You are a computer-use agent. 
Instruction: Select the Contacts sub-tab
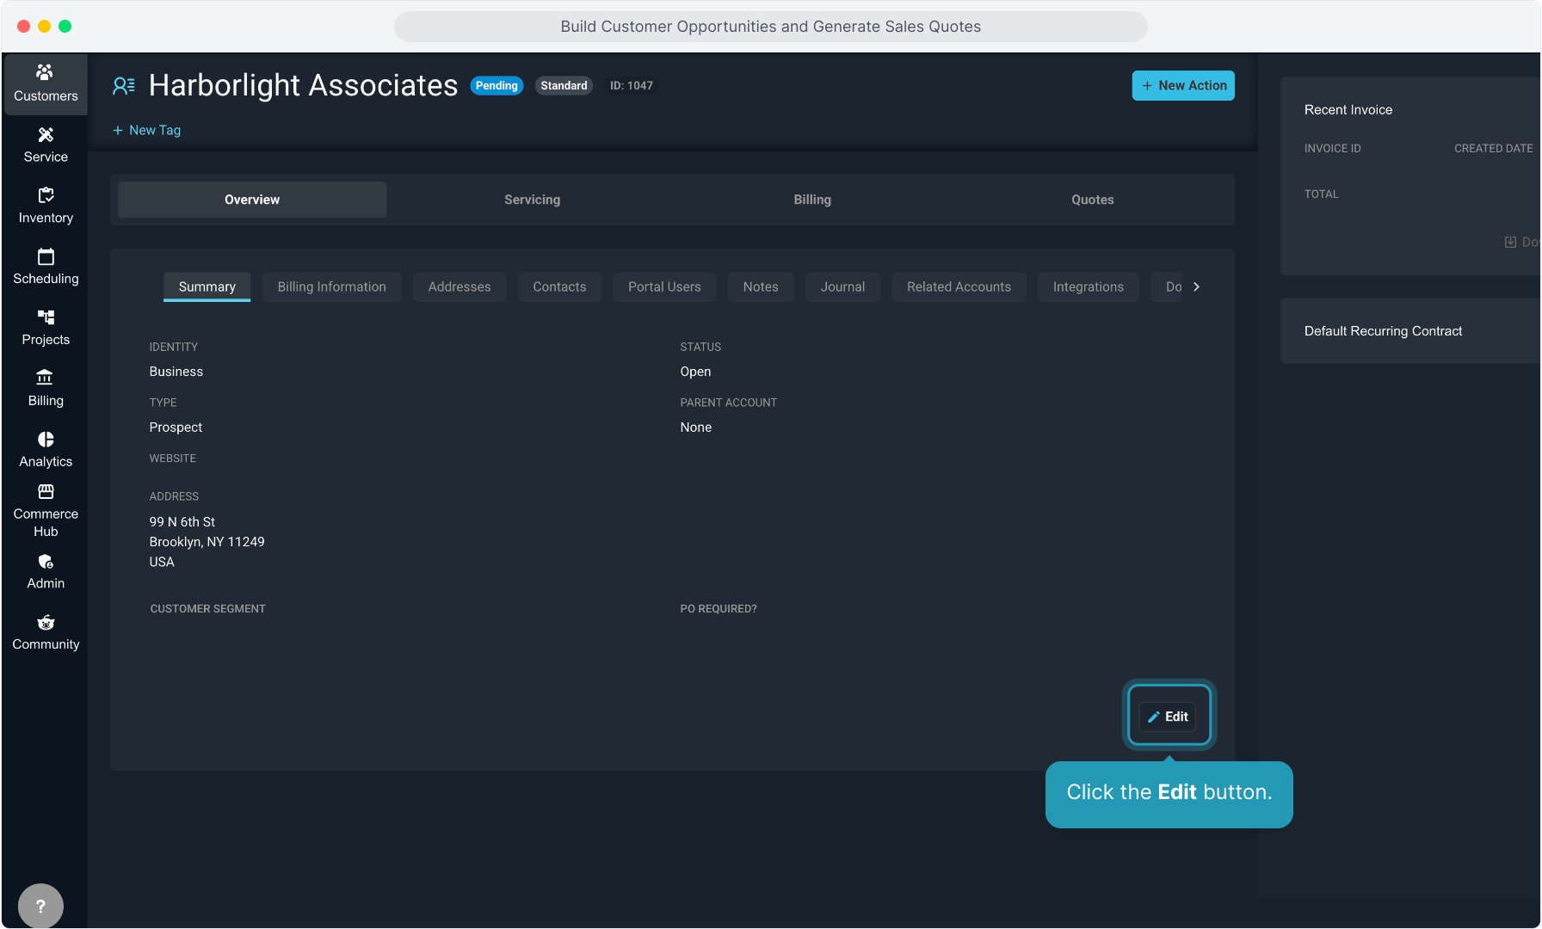(559, 287)
